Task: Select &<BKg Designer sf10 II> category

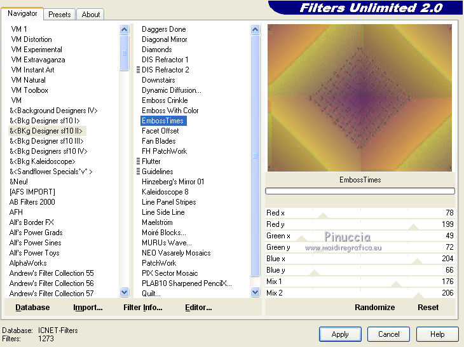Action: 46,131
